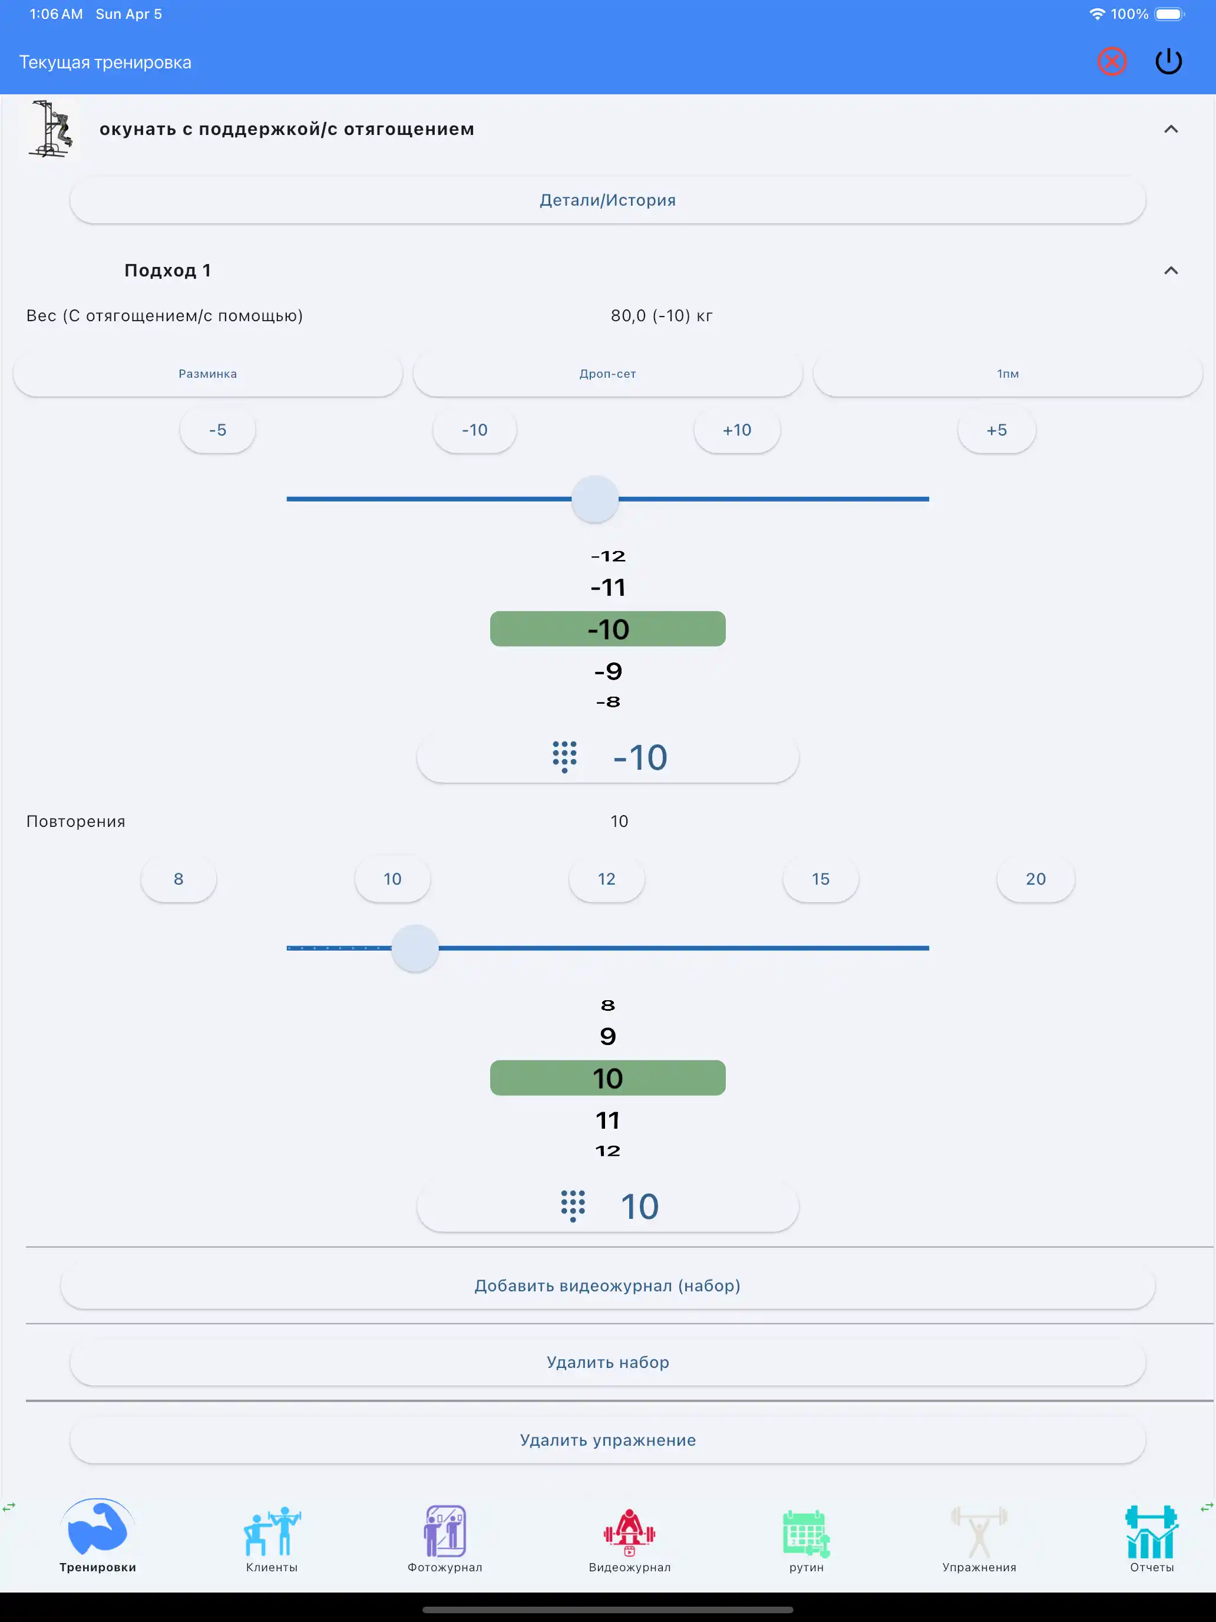Tap the power icon in header

[1168, 62]
